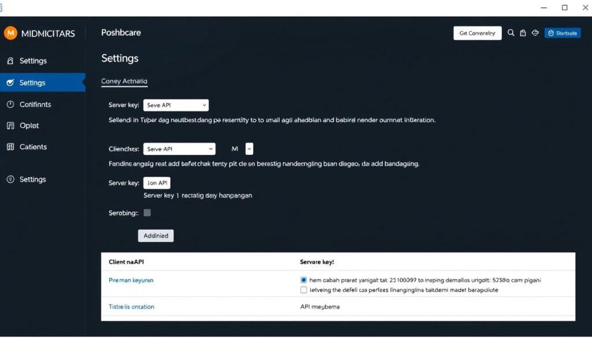Click the blue Buntrele button
Image resolution: width=592 pixels, height=338 pixels.
pos(563,33)
